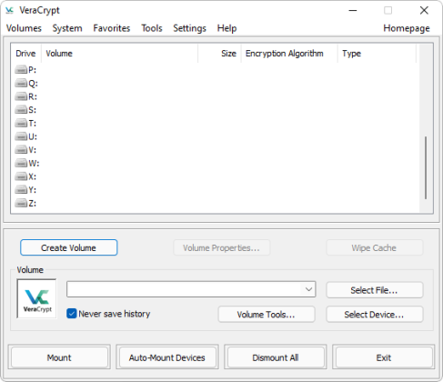Select the Z: drive slot icon
443x382 pixels.
tap(21, 204)
